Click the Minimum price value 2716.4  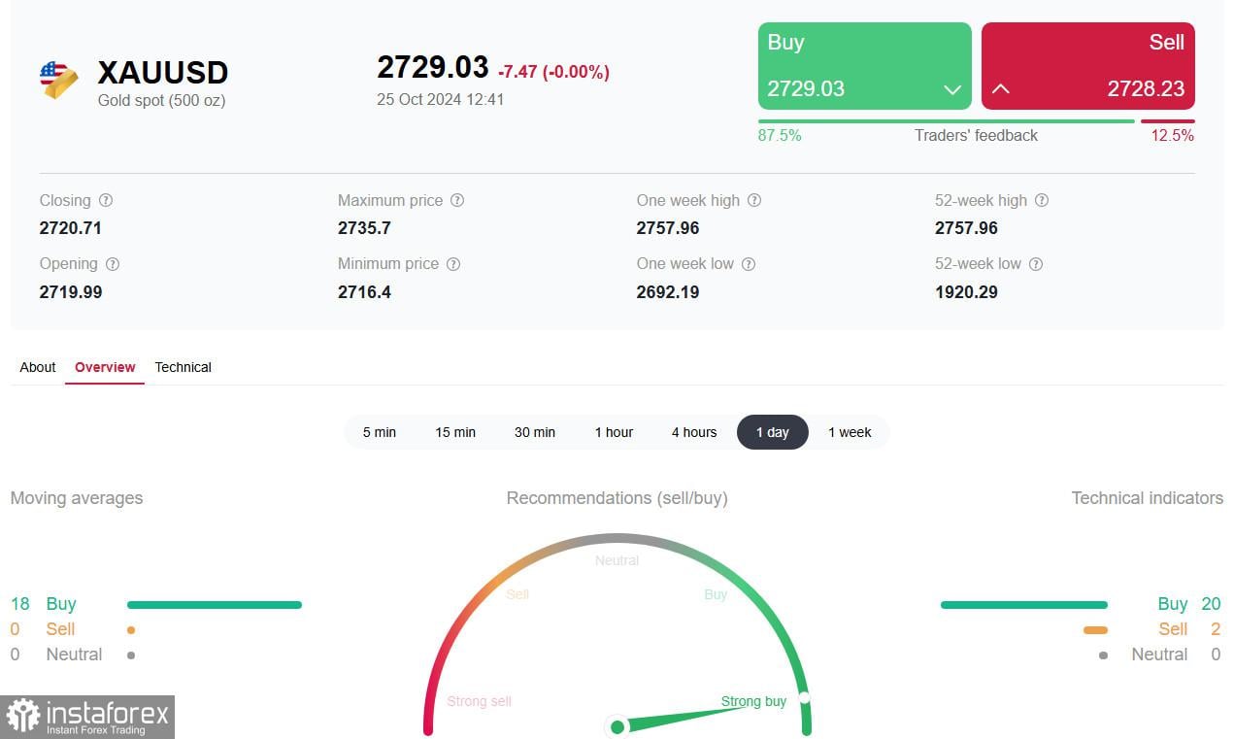(x=364, y=291)
